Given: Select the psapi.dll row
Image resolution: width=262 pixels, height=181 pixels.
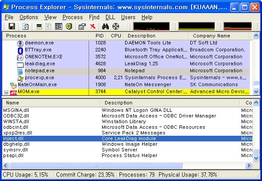Looking at the screenshot, I should [x=127, y=156].
